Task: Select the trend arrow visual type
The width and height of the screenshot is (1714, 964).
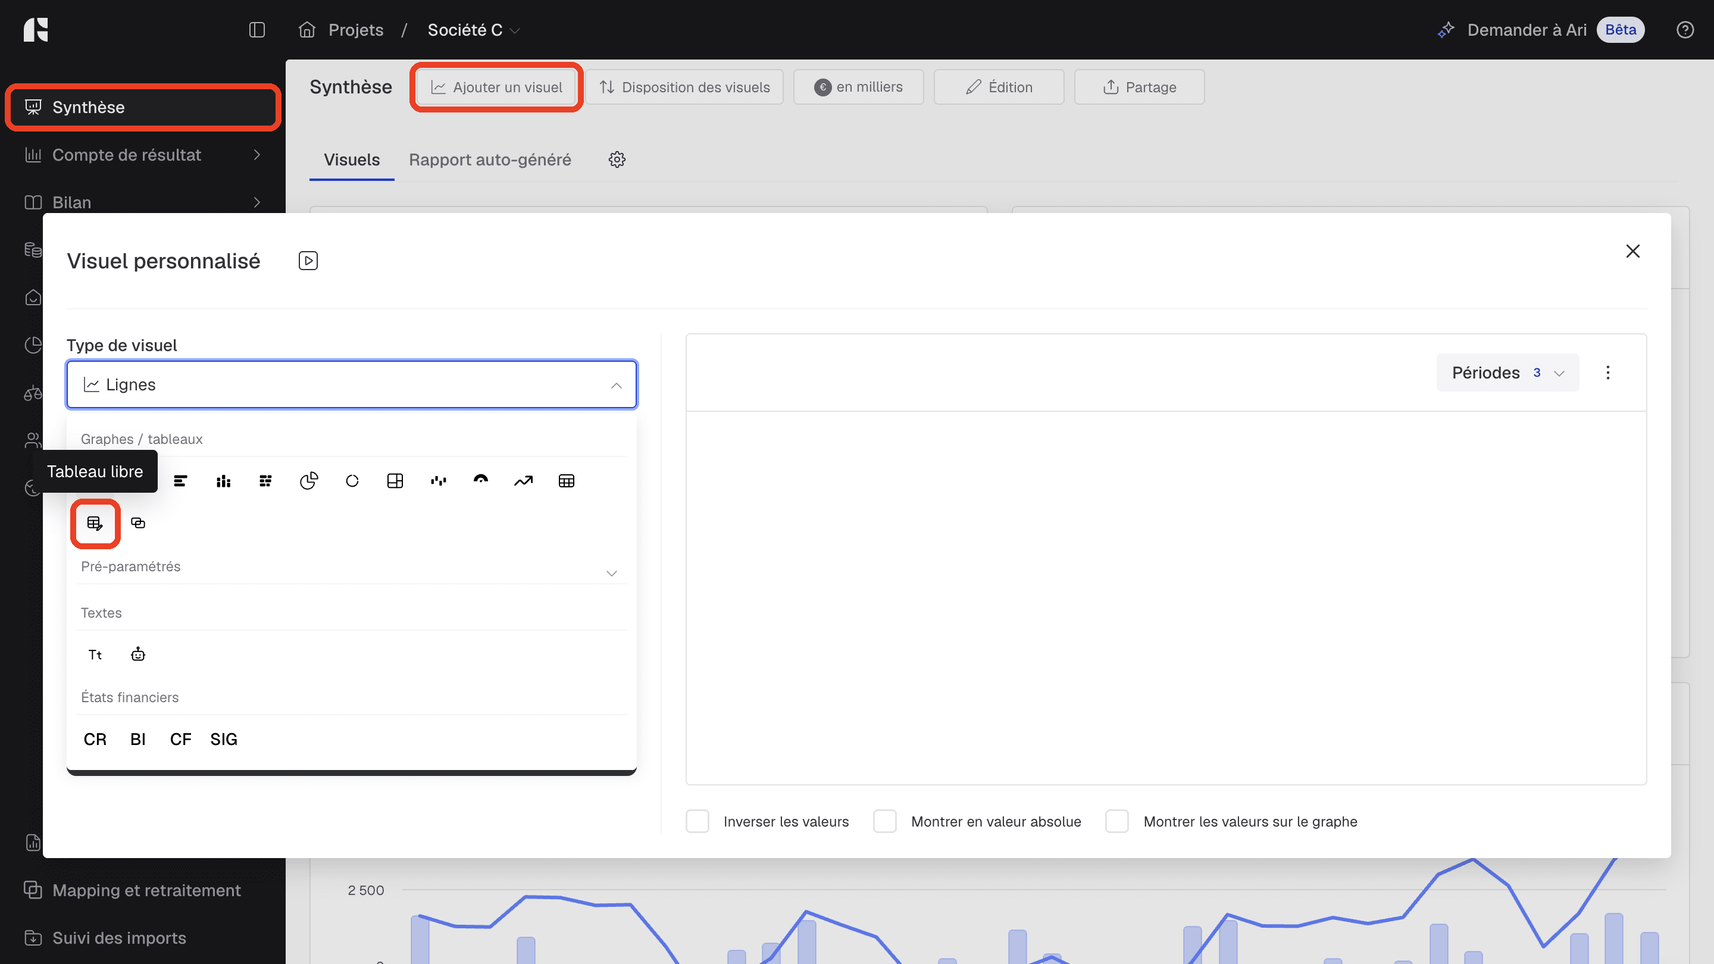Action: point(524,481)
